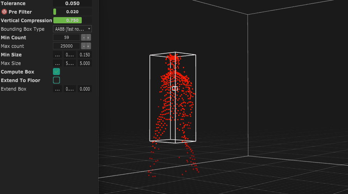Decrease Max count with minus button
Viewport: 348px width, 194px height.
tap(83, 46)
